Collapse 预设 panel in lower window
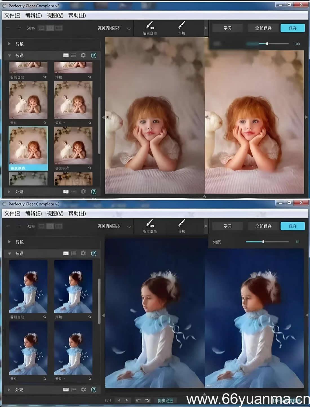 pos(9,253)
